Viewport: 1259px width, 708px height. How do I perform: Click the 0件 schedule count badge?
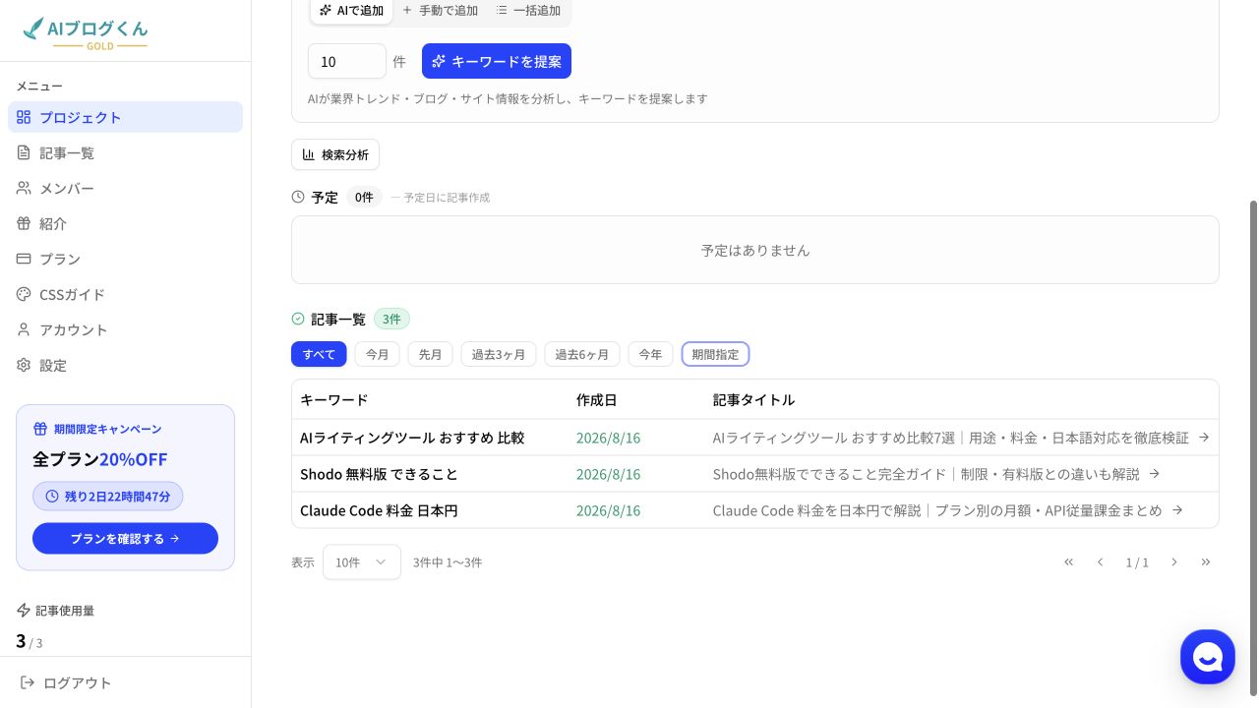click(x=364, y=197)
